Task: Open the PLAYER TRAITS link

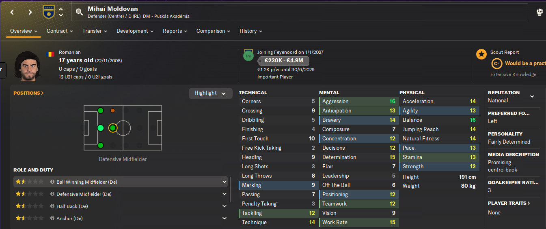Action: click(x=509, y=203)
